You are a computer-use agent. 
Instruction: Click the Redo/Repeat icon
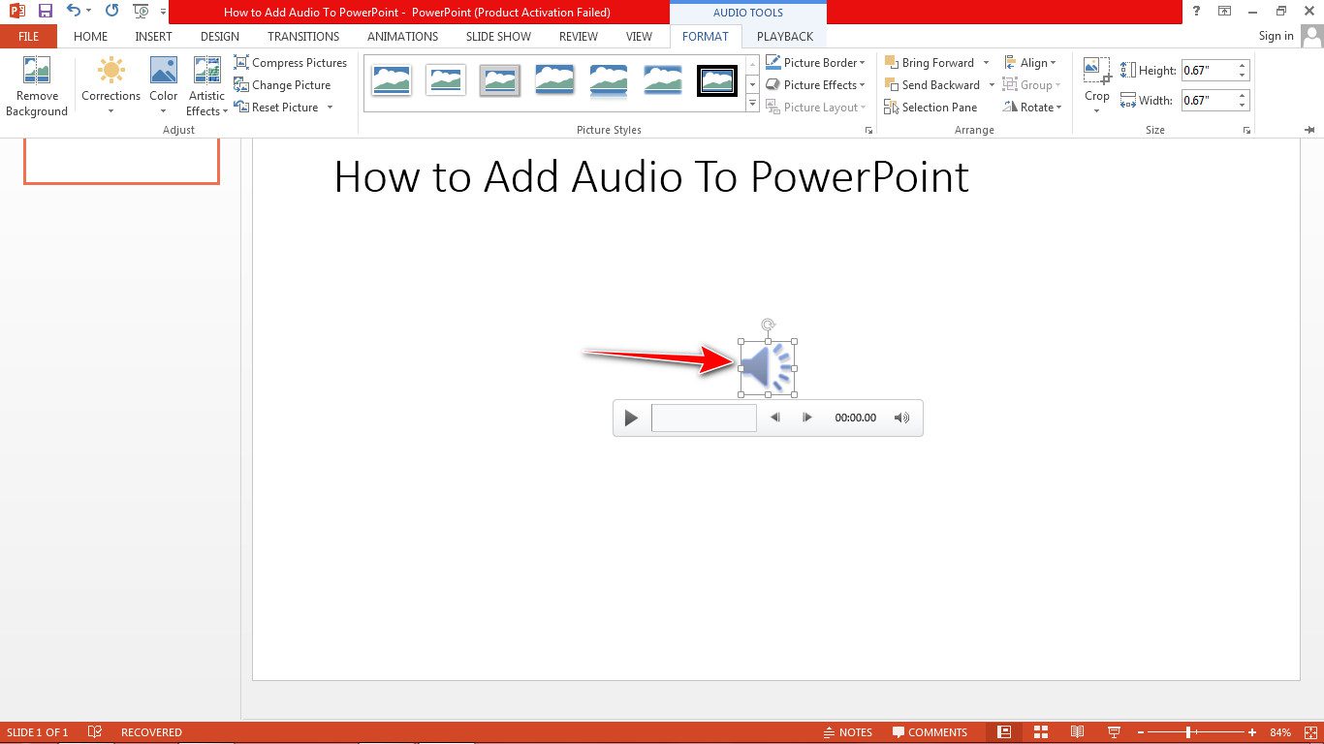[x=111, y=12]
